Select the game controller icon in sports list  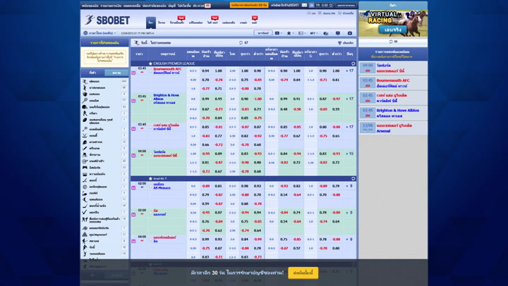pos(85,167)
